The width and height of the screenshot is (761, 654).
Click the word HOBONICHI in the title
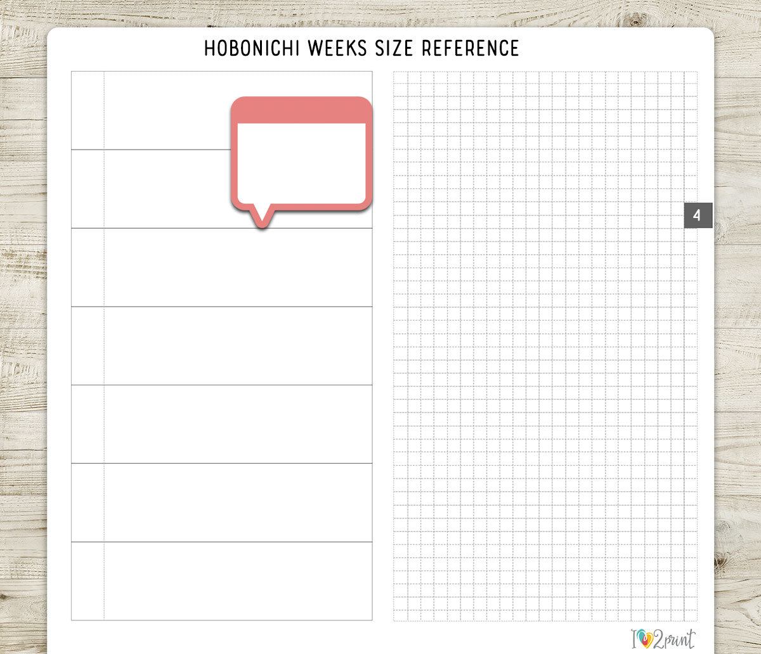pos(253,48)
